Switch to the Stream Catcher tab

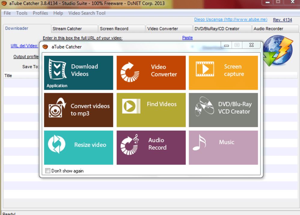[67, 29]
